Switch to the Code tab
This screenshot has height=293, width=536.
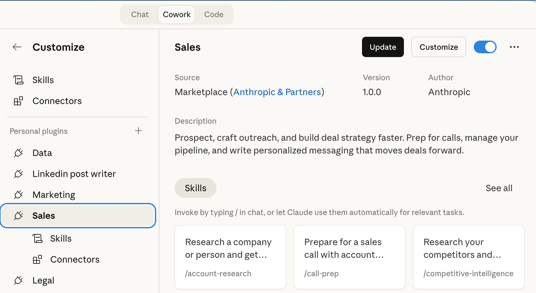click(214, 15)
